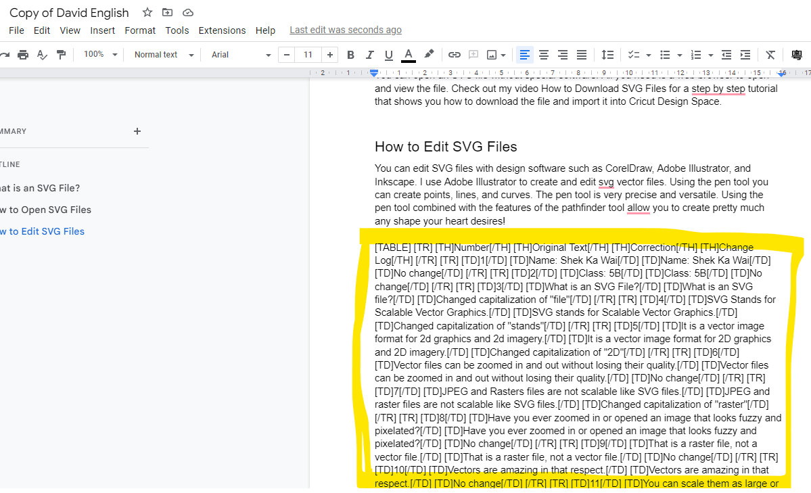Open line and paragraph spacing options
811x493 pixels.
[x=607, y=55]
